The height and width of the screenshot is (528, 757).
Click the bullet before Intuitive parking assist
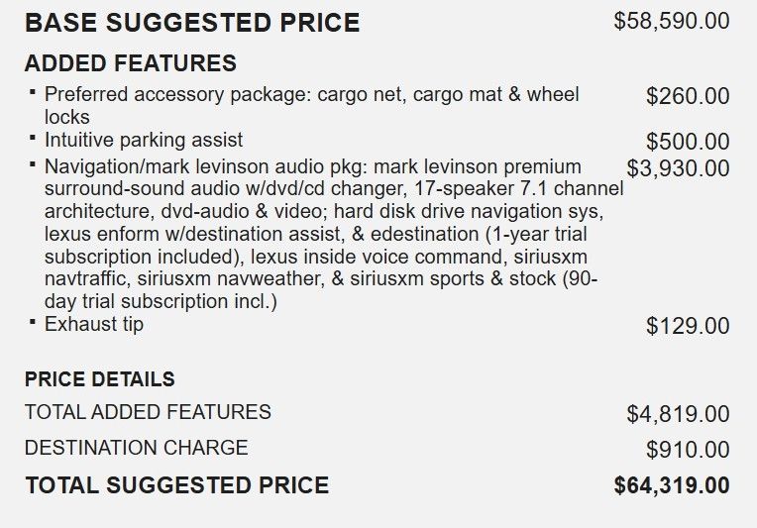pyautogui.click(x=34, y=137)
